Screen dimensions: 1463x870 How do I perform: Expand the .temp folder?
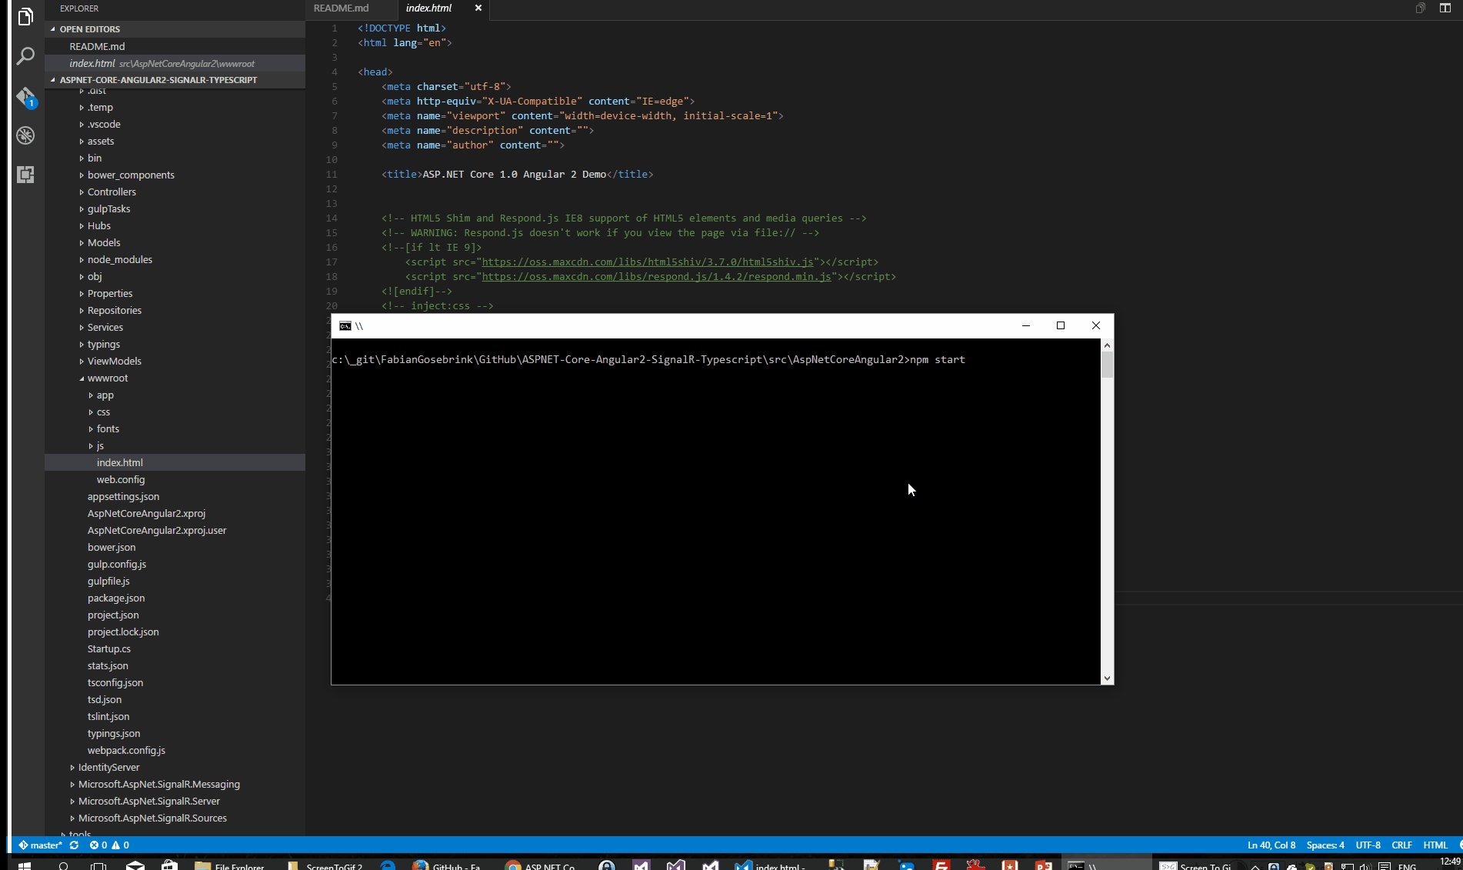pos(175,107)
